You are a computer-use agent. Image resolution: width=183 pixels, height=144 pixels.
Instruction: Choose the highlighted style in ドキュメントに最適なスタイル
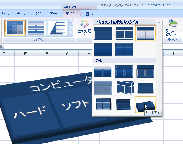(146, 33)
